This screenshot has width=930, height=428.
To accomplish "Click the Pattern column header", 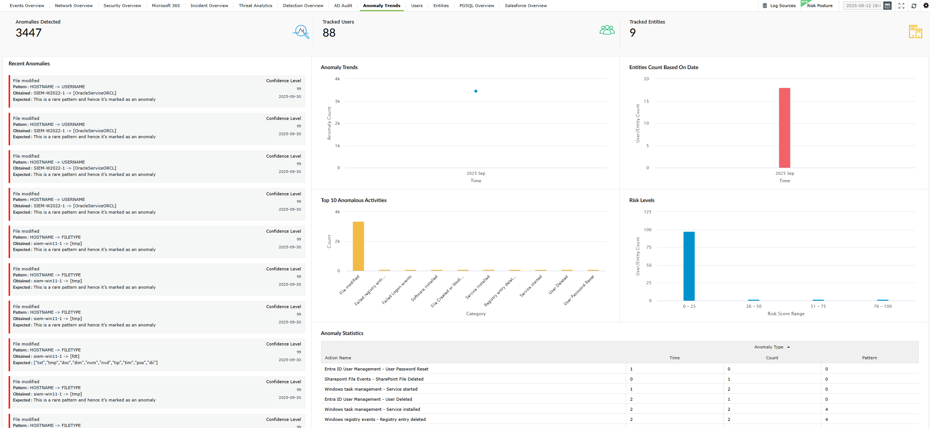I will coord(870,358).
